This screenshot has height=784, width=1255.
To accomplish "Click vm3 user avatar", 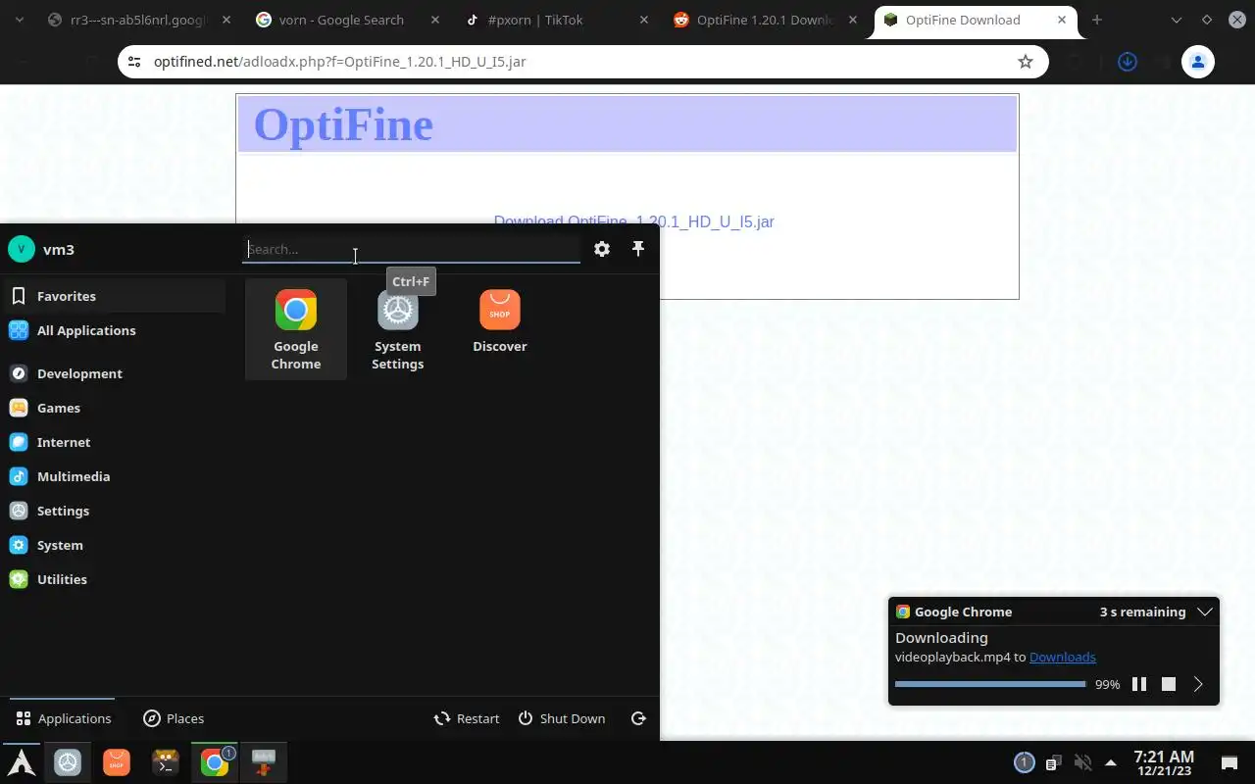I will (22, 249).
